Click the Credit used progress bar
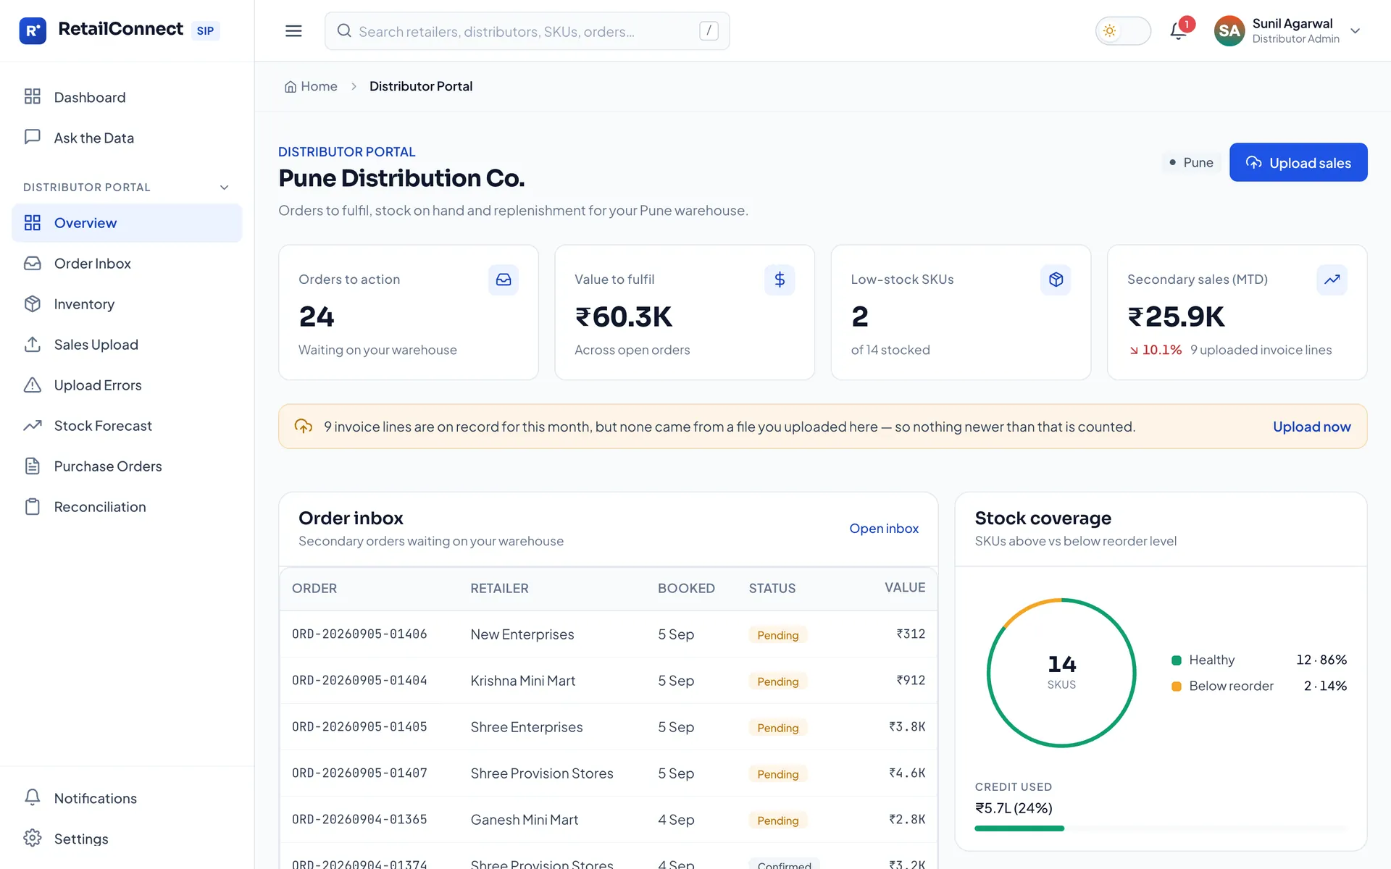The height and width of the screenshot is (869, 1391). click(x=1161, y=828)
